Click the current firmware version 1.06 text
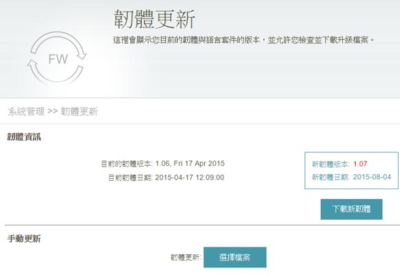 click(190, 163)
